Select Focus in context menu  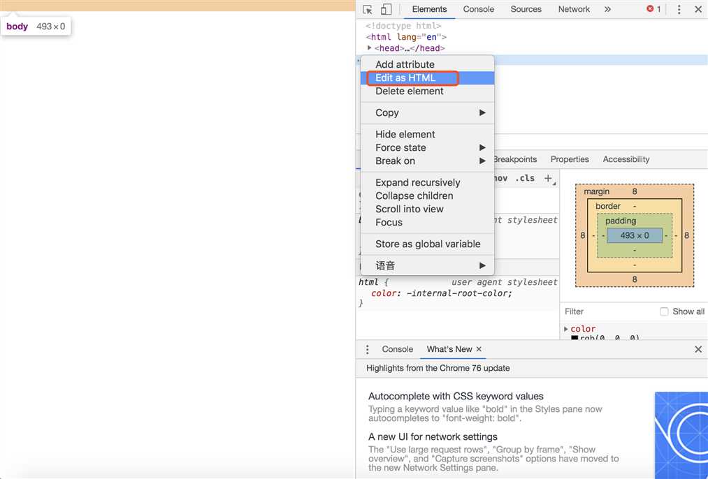pos(427,222)
